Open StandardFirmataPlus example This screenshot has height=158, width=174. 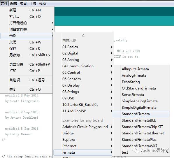coord(141,140)
